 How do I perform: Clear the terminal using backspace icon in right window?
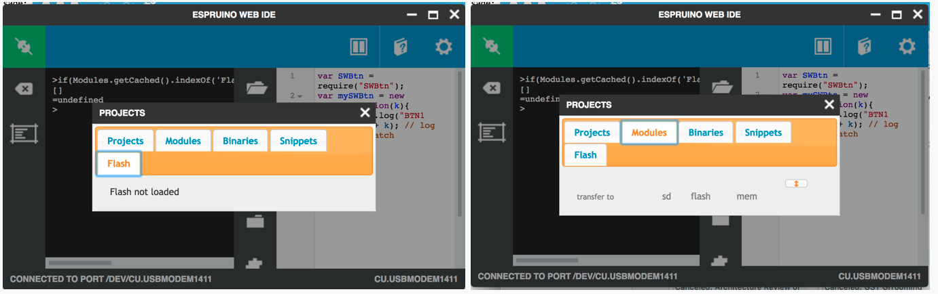tap(491, 89)
